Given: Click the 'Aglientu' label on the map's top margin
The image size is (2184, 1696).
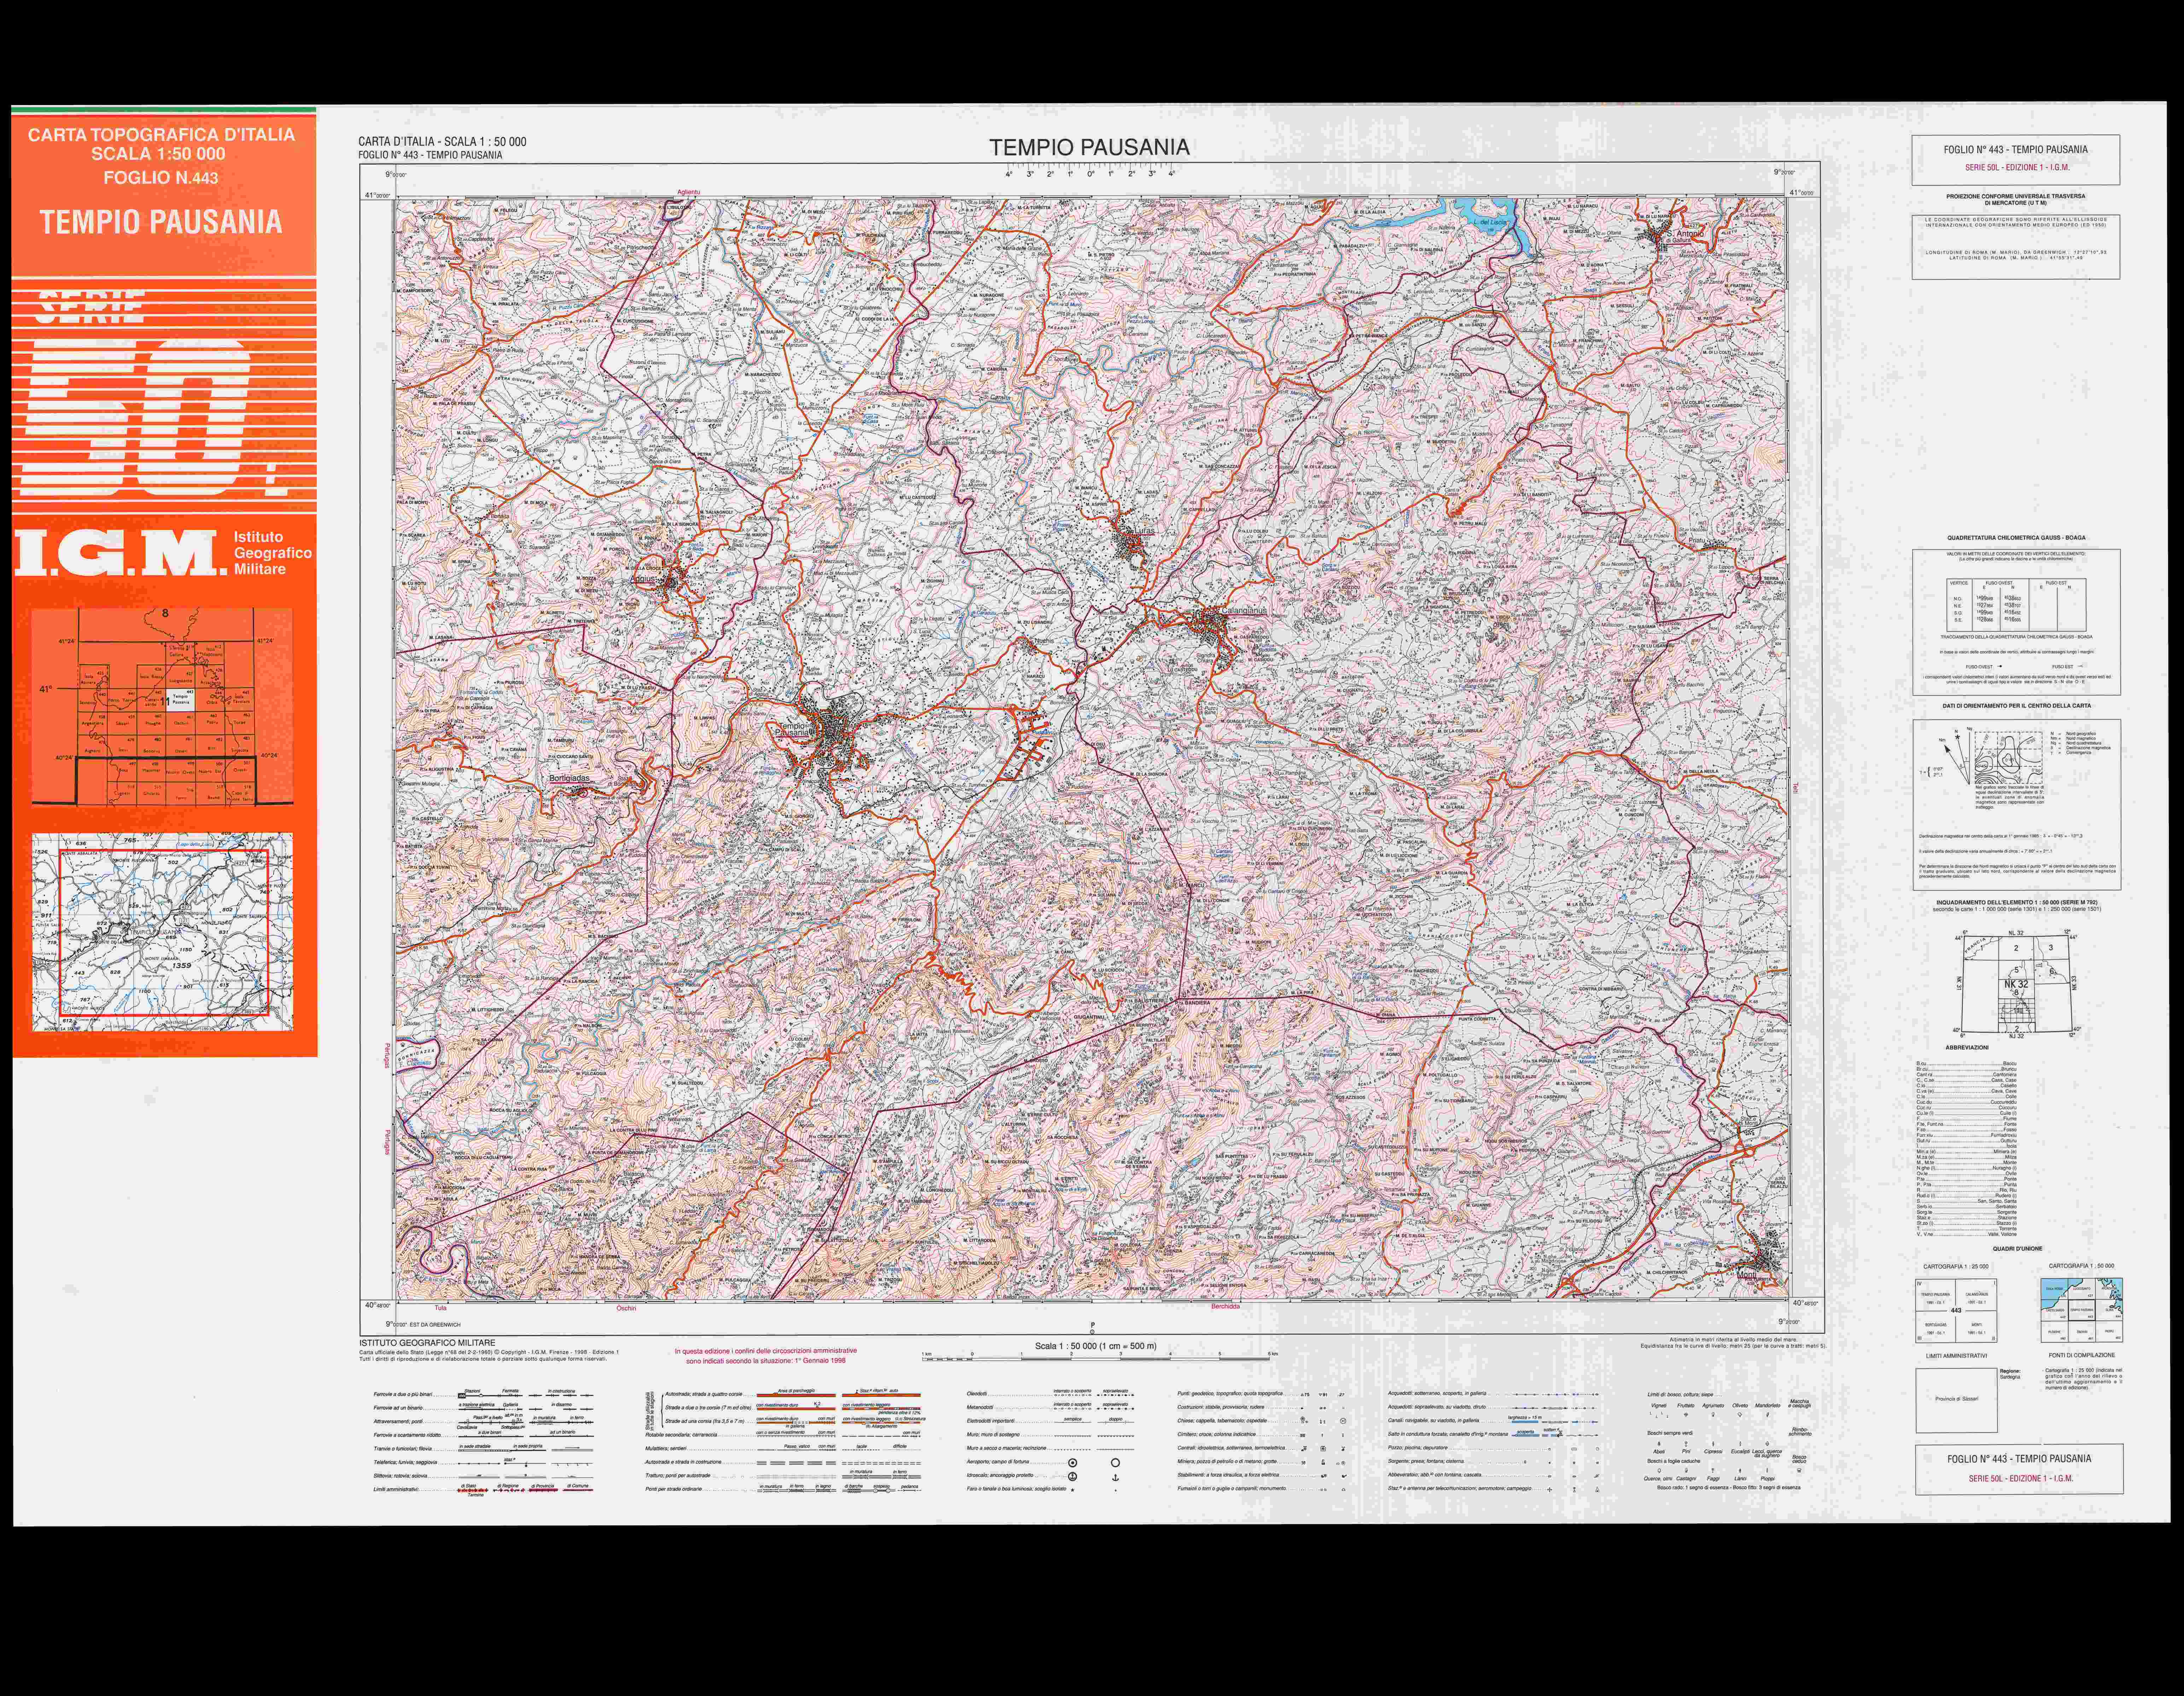Looking at the screenshot, I should coord(689,192).
